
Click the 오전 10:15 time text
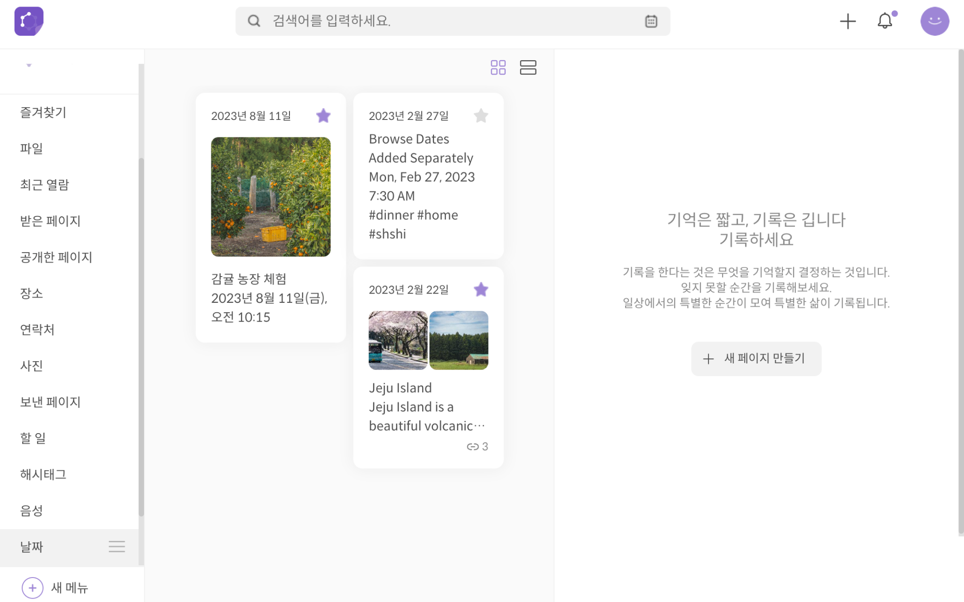click(241, 317)
